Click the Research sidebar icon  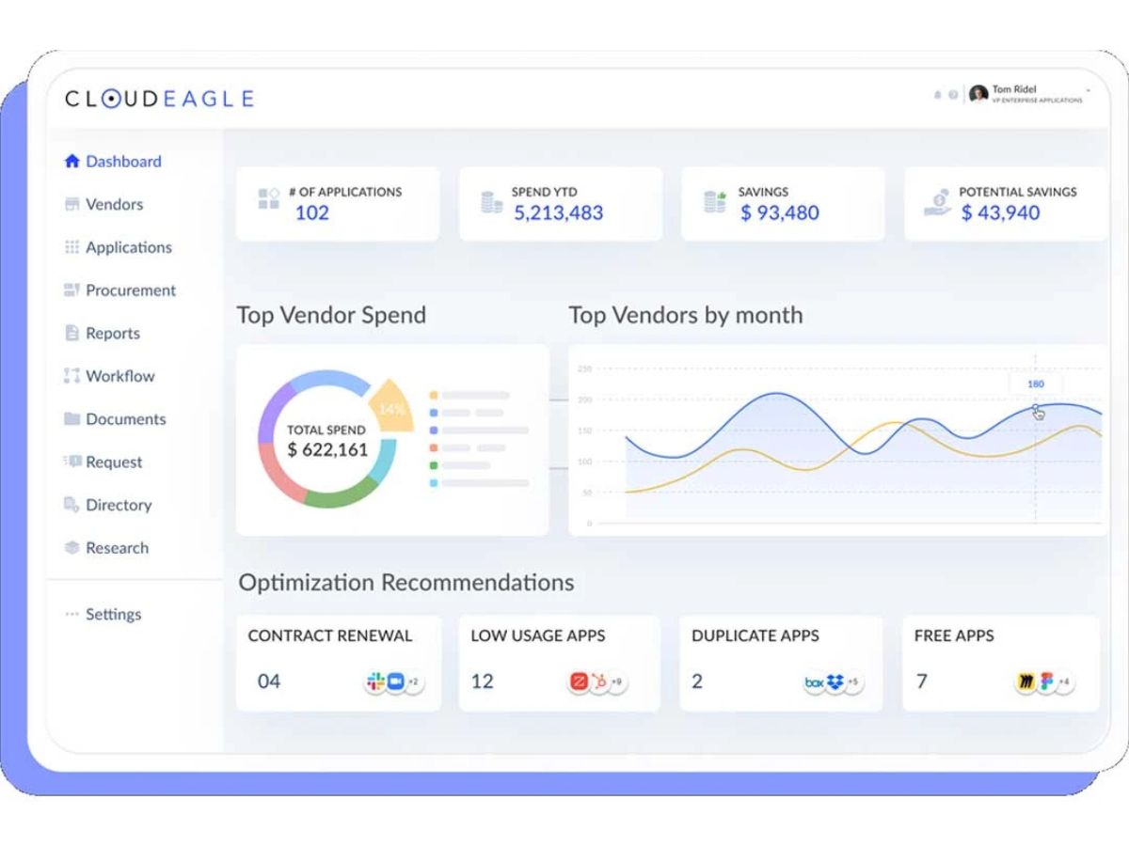point(72,548)
